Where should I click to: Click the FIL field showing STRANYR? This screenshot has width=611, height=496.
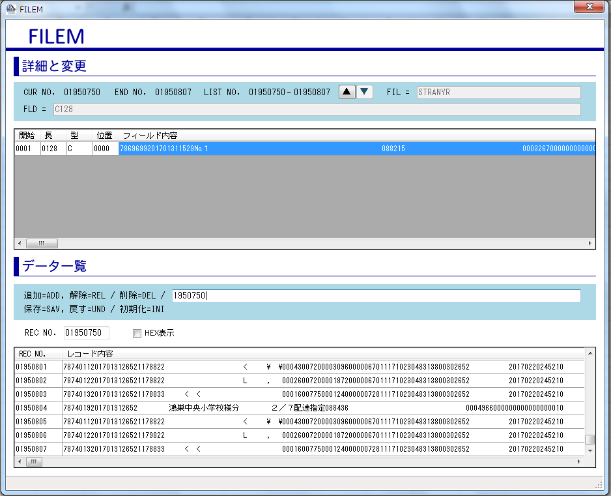[x=498, y=92]
